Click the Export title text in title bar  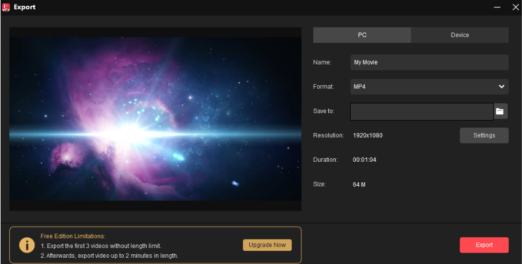pyautogui.click(x=25, y=7)
